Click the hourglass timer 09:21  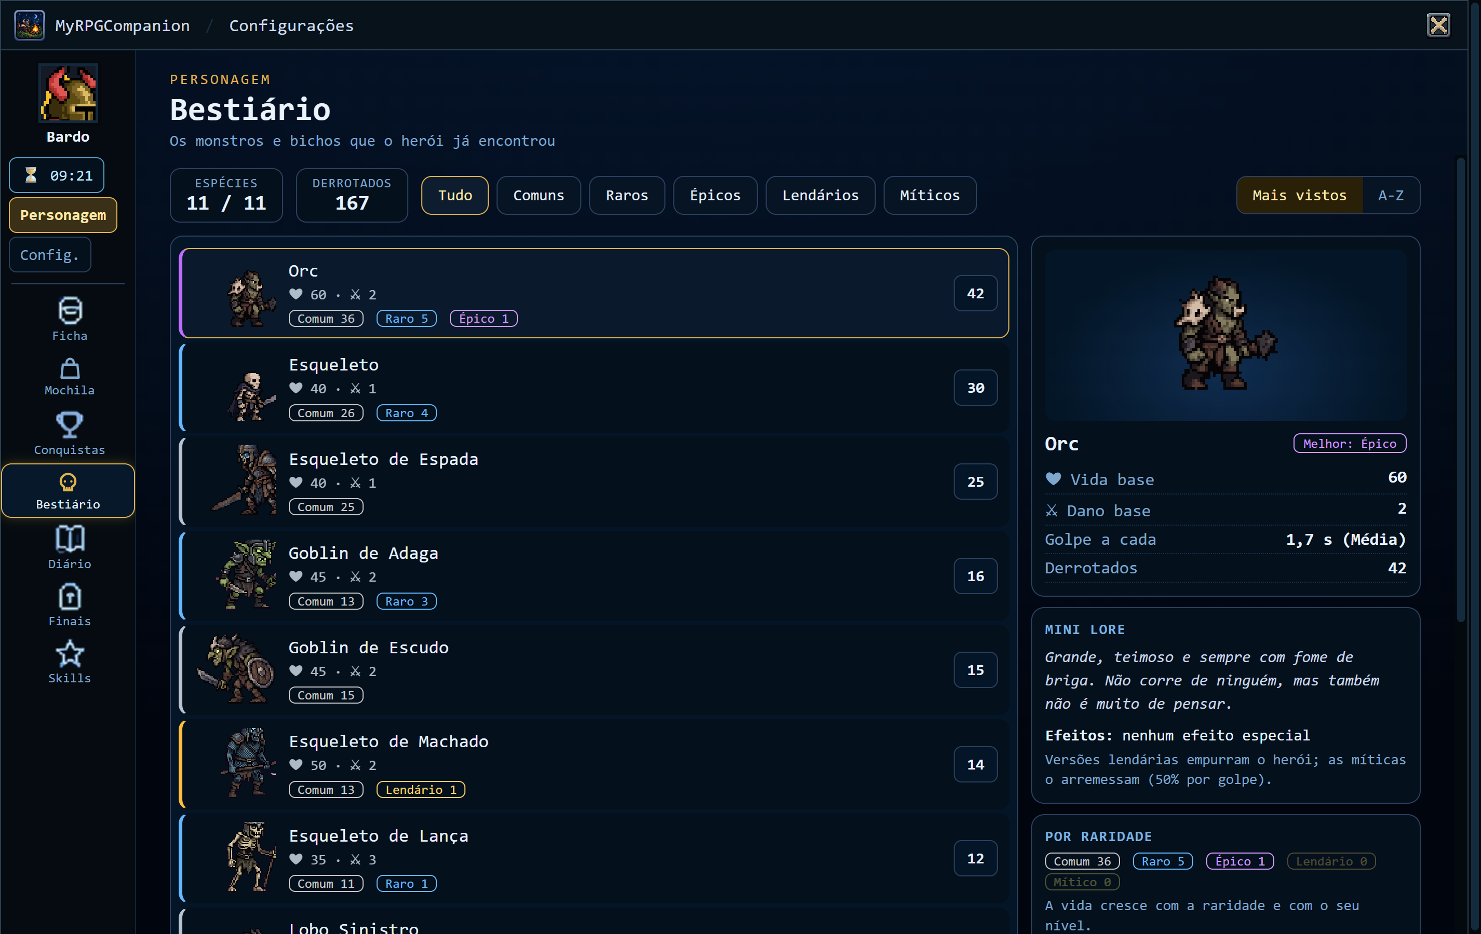coord(57,176)
